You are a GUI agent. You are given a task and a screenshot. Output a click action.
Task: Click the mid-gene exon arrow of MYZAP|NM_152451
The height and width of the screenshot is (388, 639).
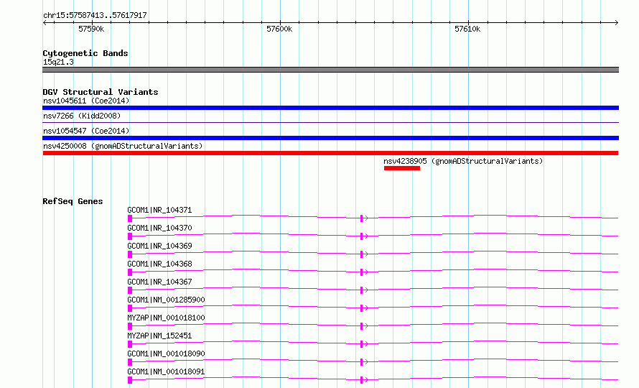364,344
